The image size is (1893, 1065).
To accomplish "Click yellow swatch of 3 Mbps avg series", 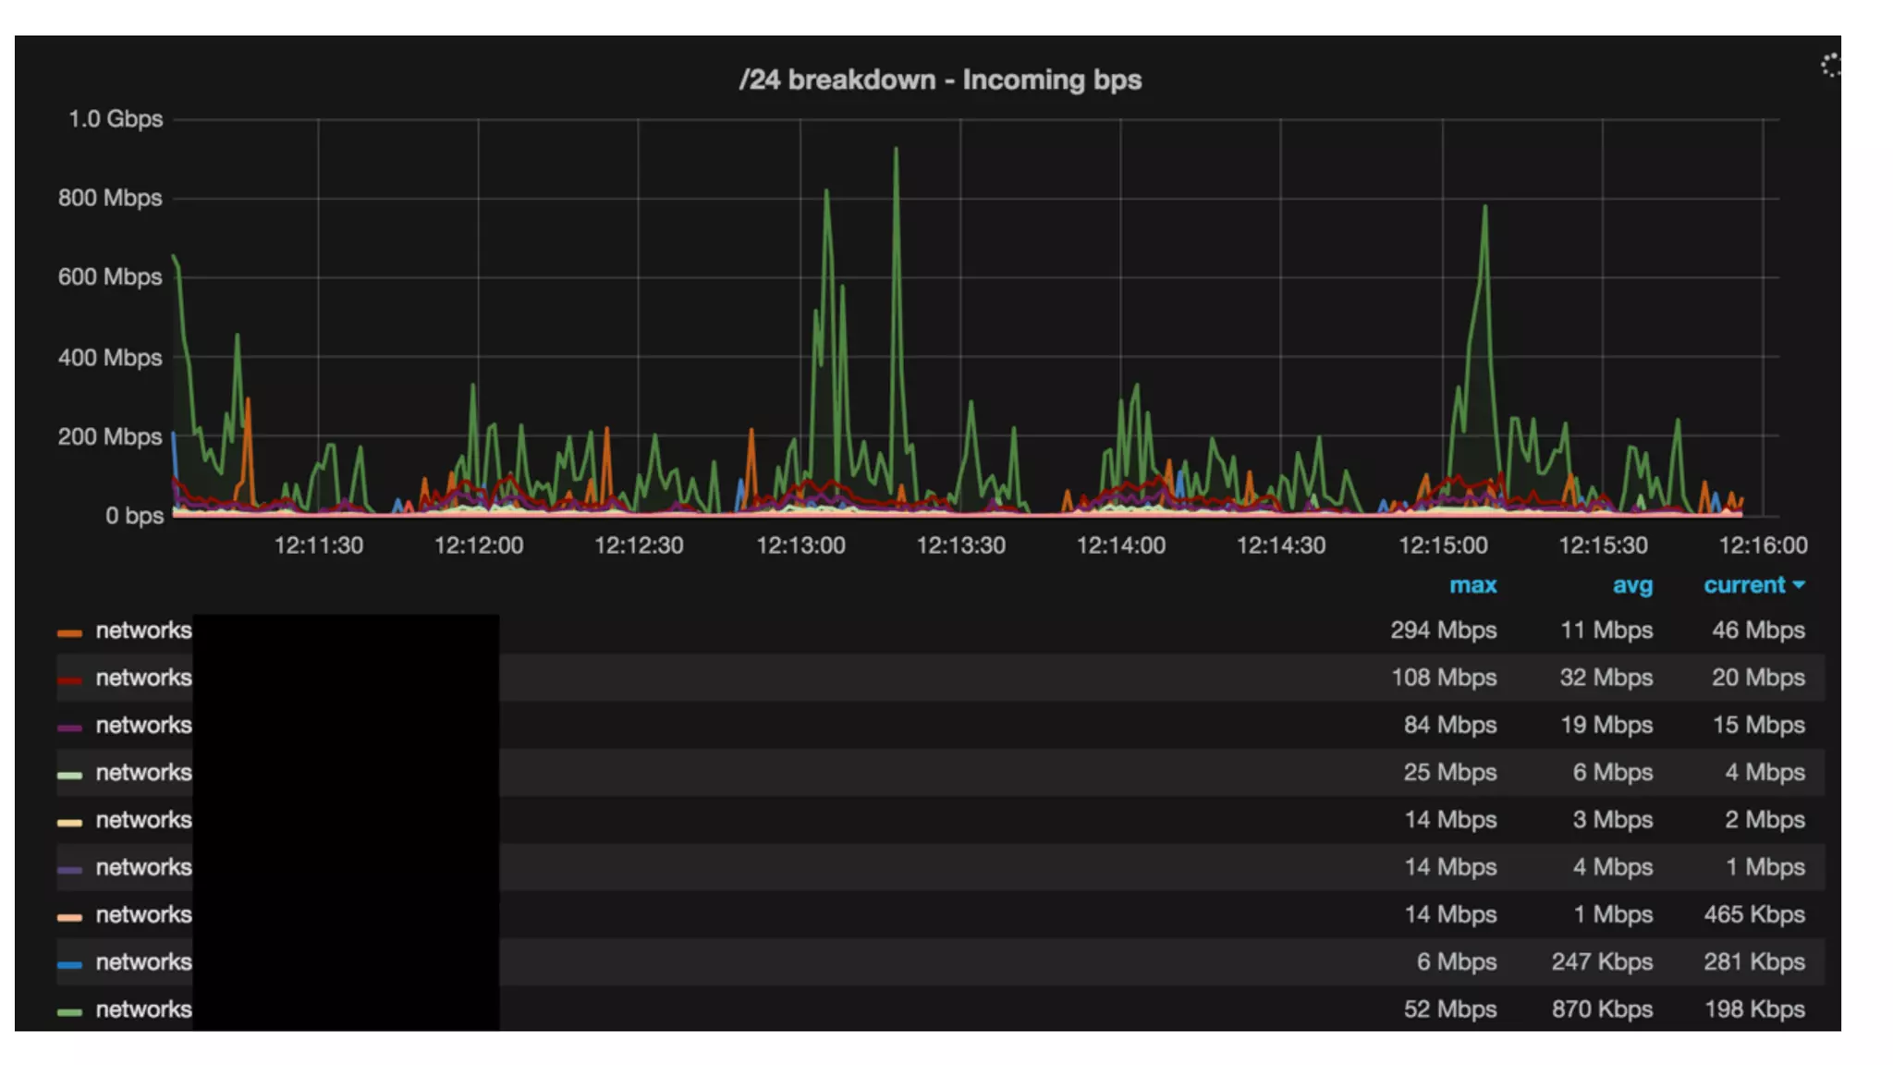I will pyautogui.click(x=69, y=822).
